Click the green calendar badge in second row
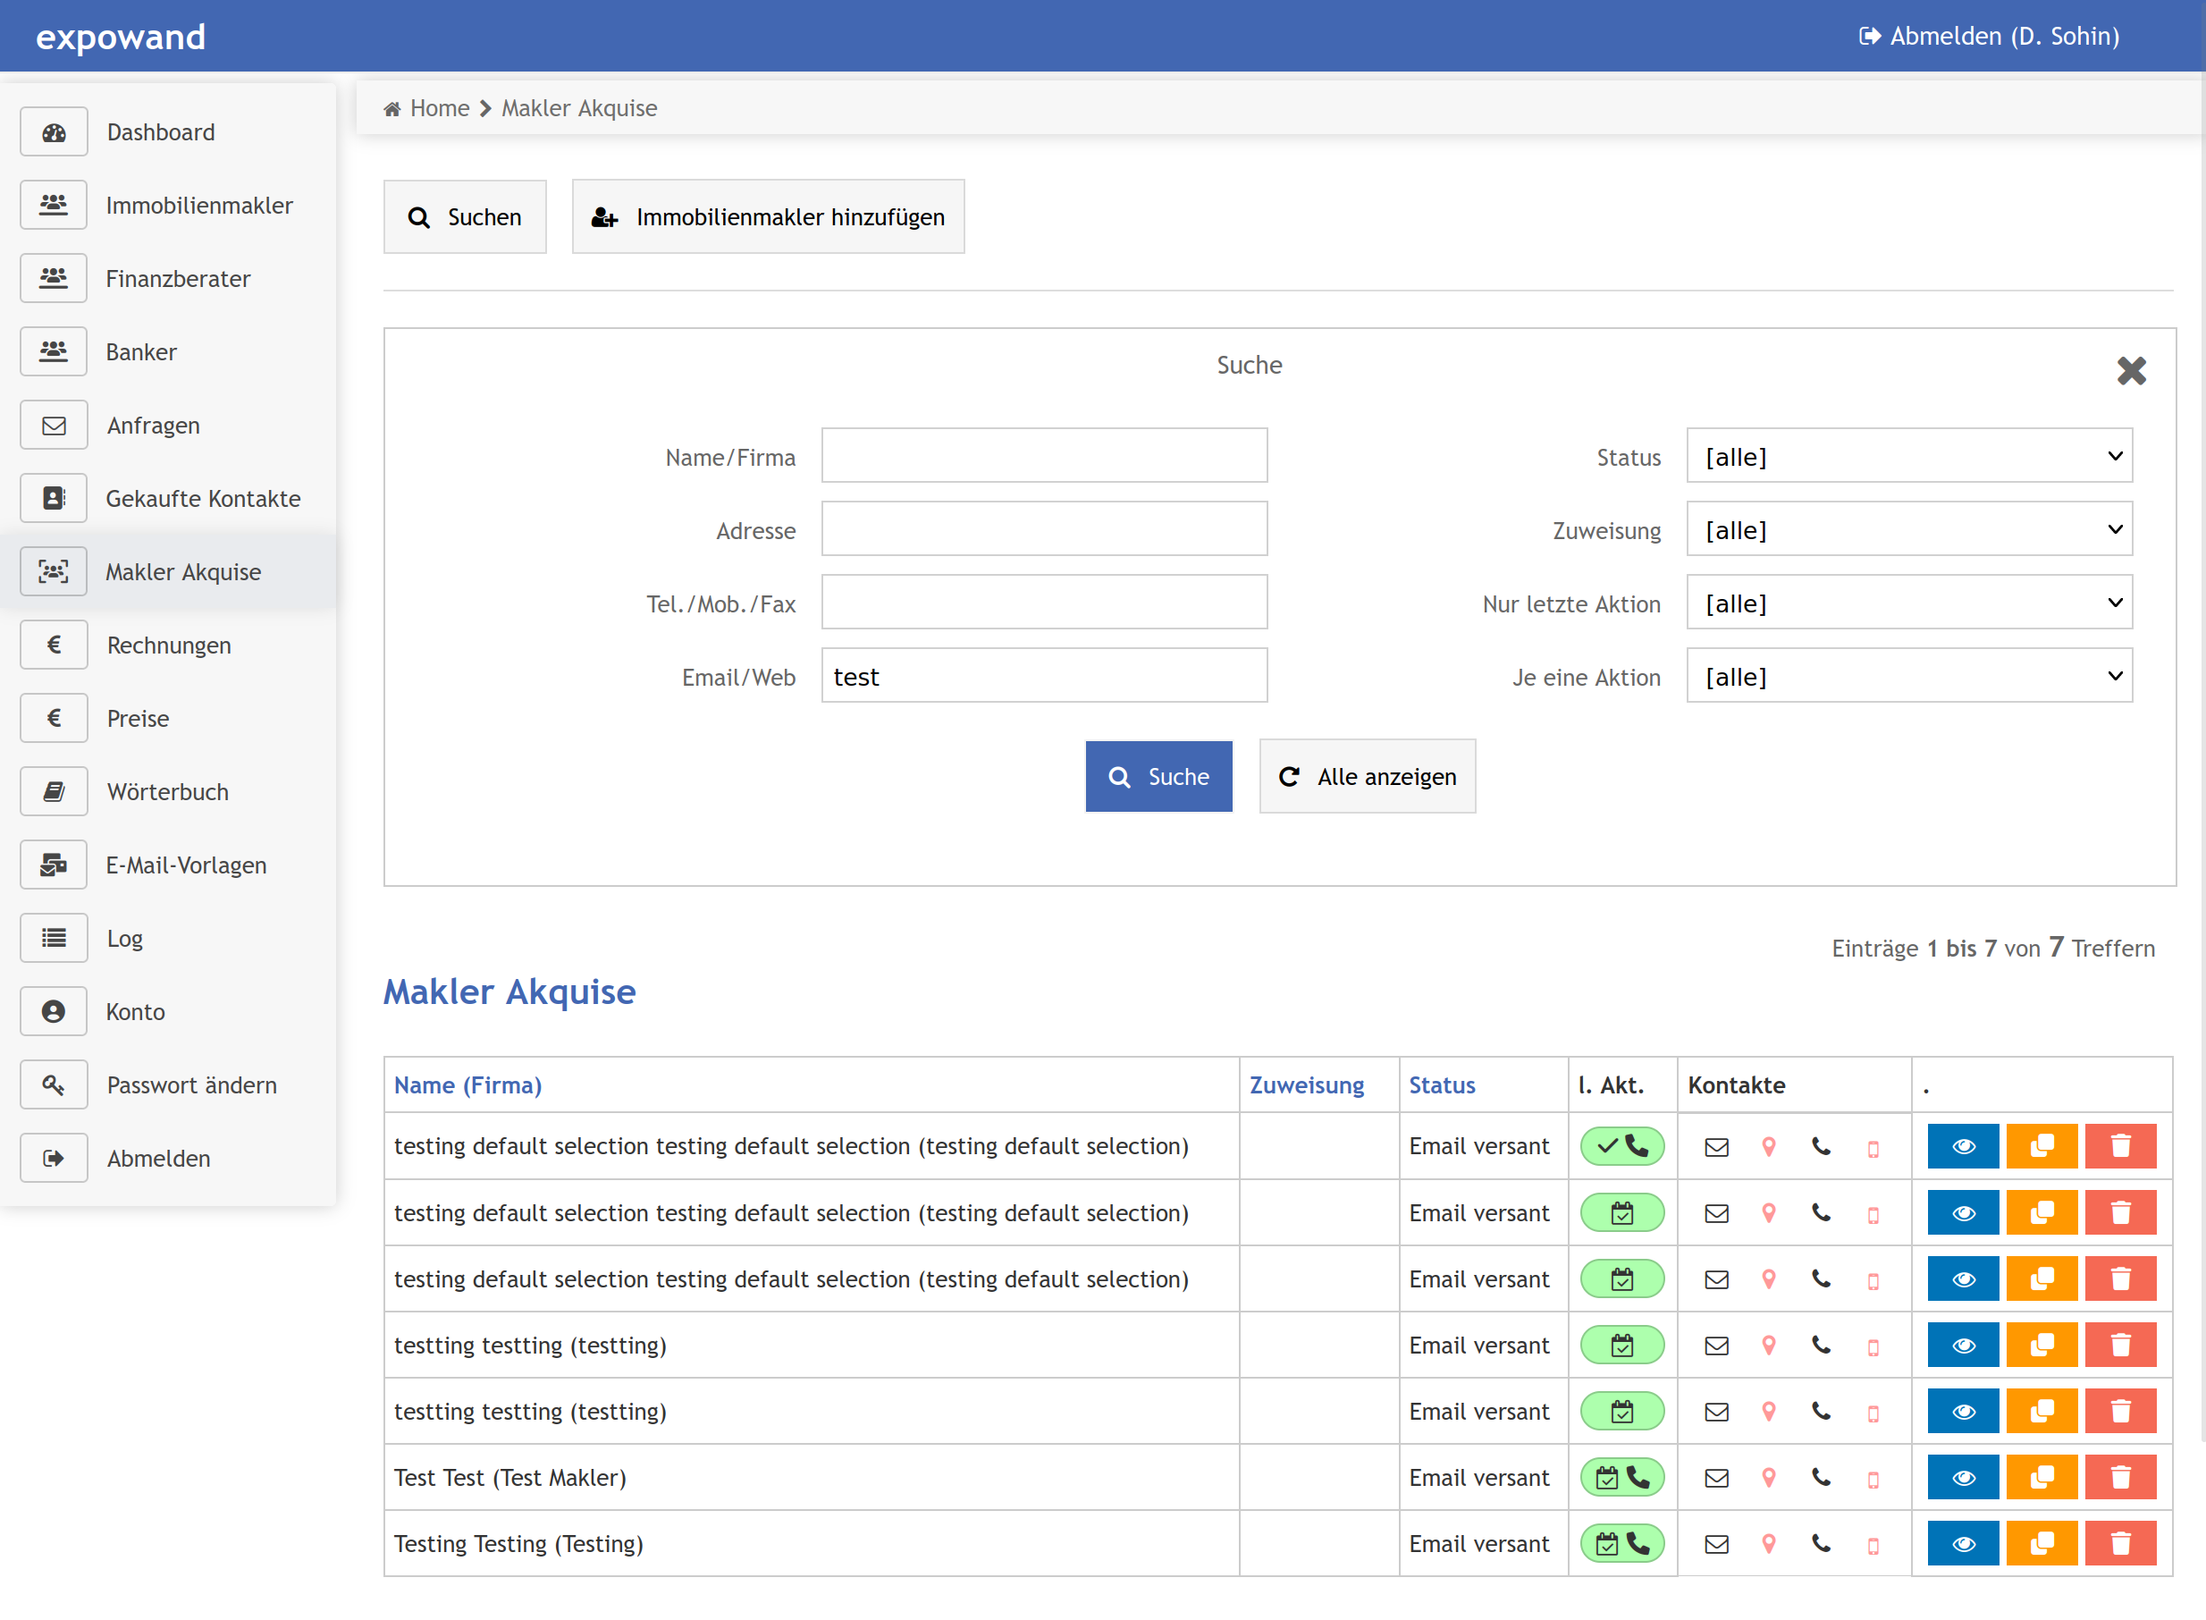This screenshot has width=2206, height=1620. tap(1621, 1213)
